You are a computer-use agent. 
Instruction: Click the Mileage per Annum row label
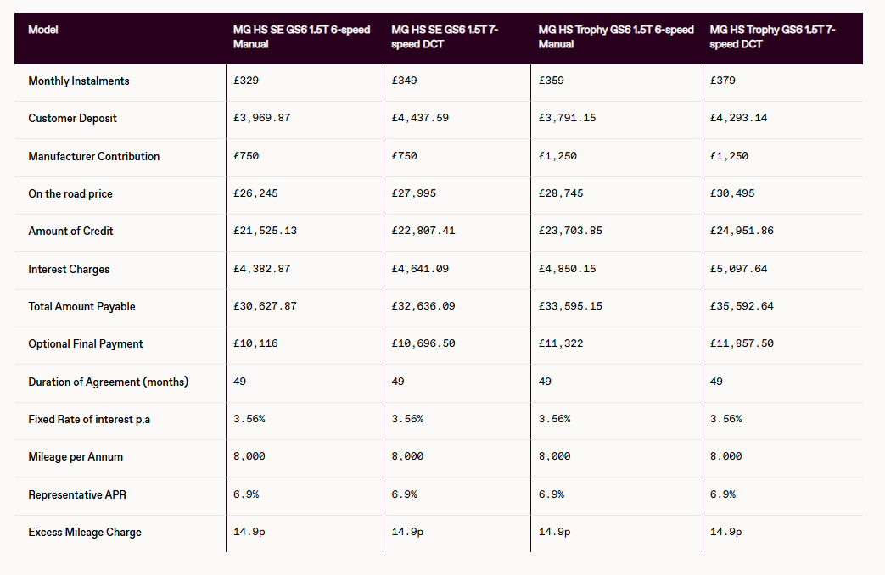click(x=76, y=457)
